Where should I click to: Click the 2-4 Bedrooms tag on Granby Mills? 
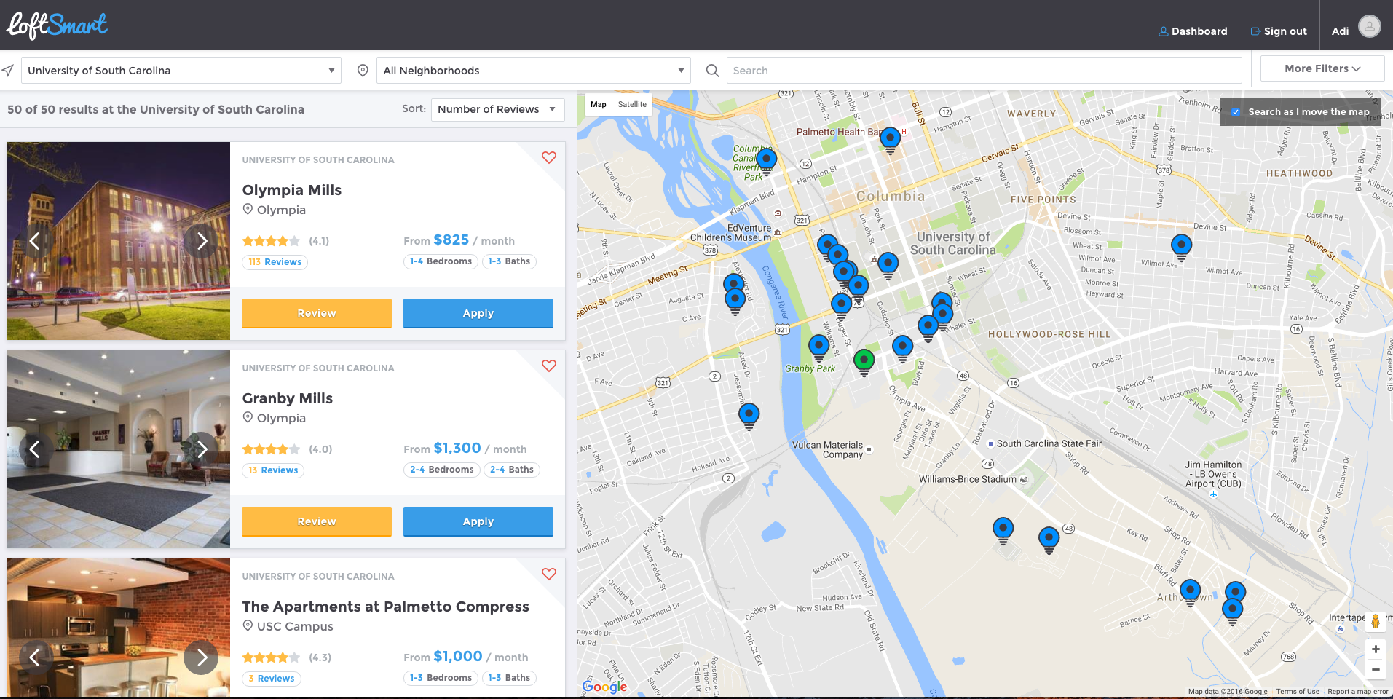(441, 470)
